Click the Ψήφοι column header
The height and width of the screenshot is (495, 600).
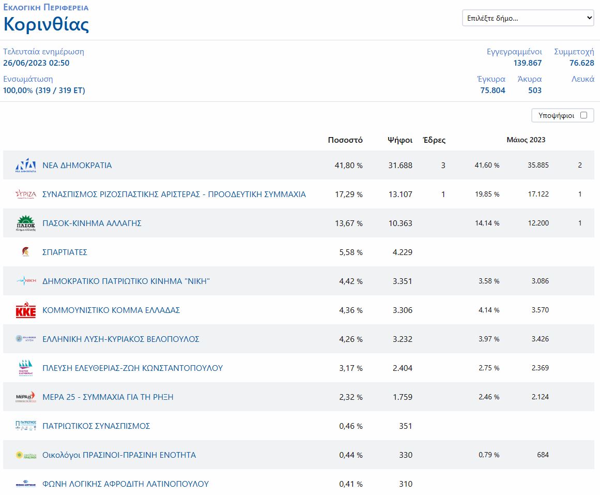point(400,140)
